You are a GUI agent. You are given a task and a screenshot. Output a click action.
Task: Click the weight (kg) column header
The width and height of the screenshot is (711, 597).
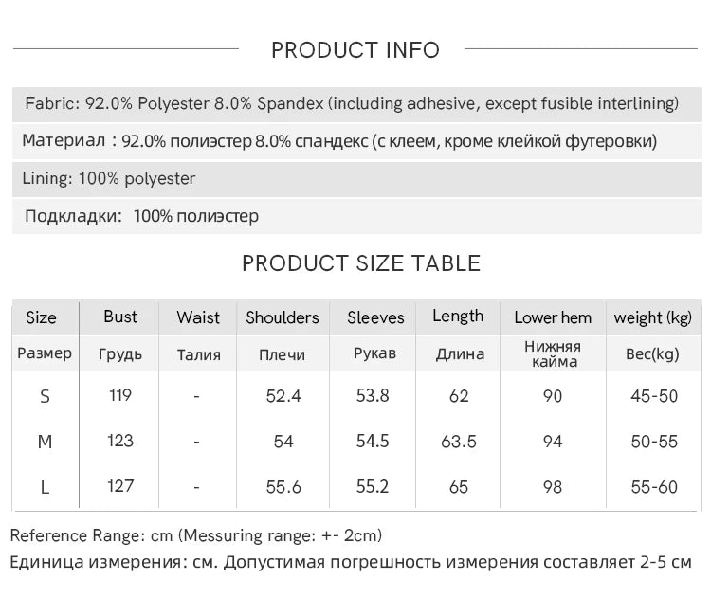(x=653, y=317)
